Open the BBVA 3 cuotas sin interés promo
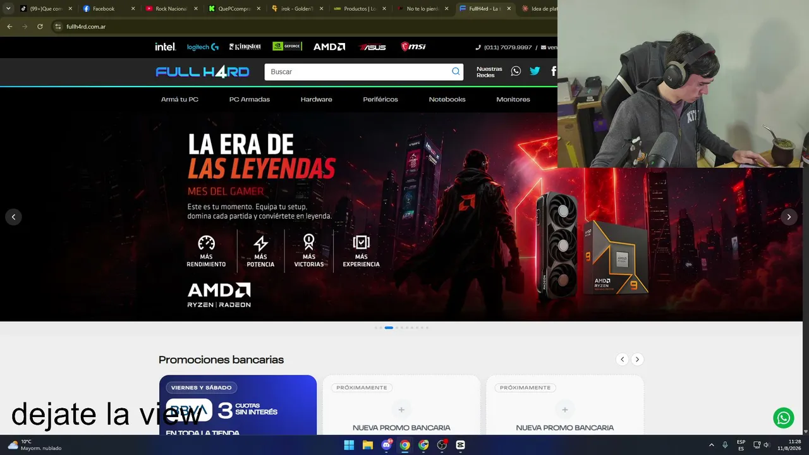 pyautogui.click(x=238, y=404)
